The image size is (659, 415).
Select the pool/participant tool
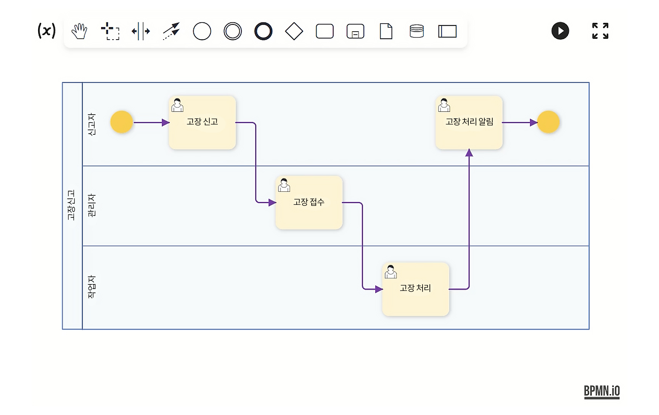coord(447,31)
